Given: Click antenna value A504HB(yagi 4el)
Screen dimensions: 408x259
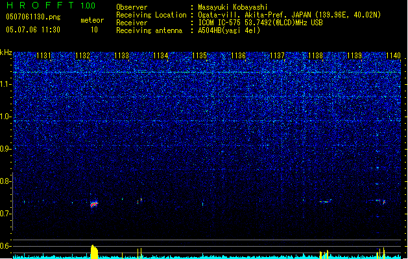Looking at the screenshot, I should pos(229,30).
